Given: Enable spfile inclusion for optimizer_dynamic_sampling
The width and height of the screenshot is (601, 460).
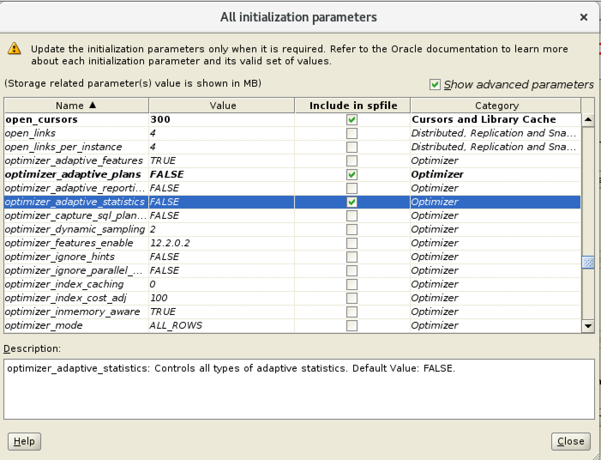Looking at the screenshot, I should click(352, 230).
